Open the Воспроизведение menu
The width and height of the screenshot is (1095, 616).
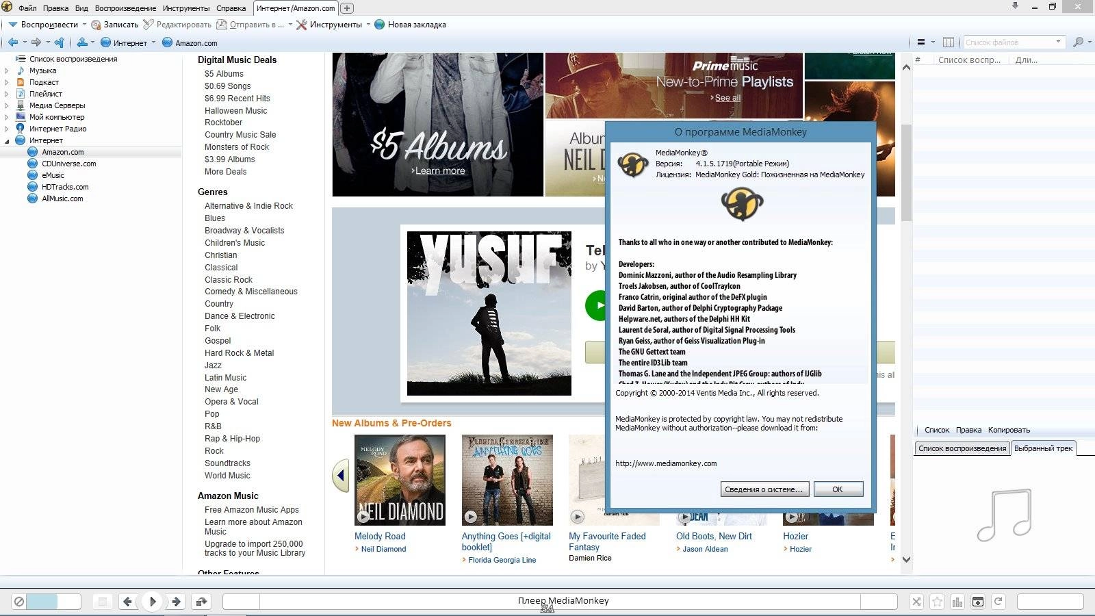[x=125, y=8]
